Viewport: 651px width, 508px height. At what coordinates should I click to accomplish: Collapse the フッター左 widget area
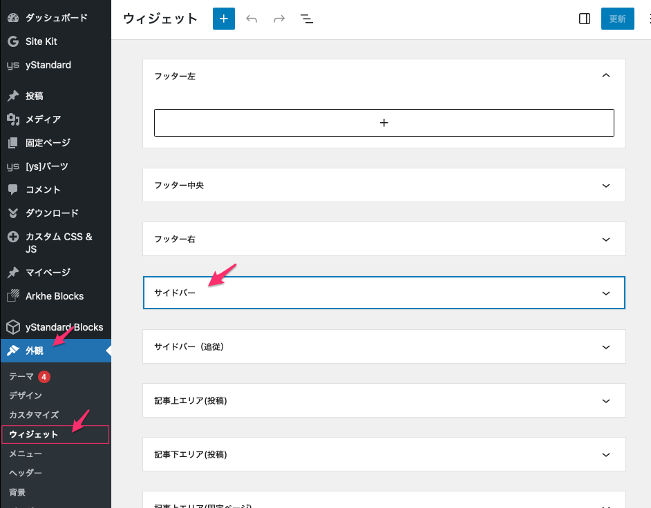(606, 76)
